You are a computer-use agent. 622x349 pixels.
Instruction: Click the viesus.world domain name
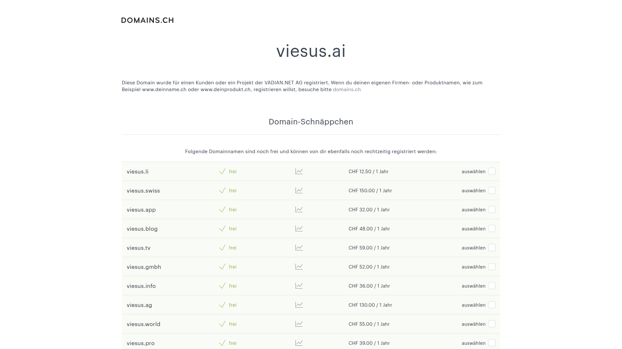(144, 324)
